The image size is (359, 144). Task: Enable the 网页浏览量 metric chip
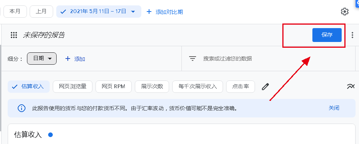click(72, 87)
